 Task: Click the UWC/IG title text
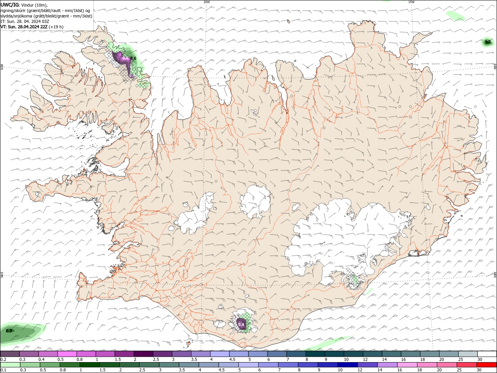10,5
